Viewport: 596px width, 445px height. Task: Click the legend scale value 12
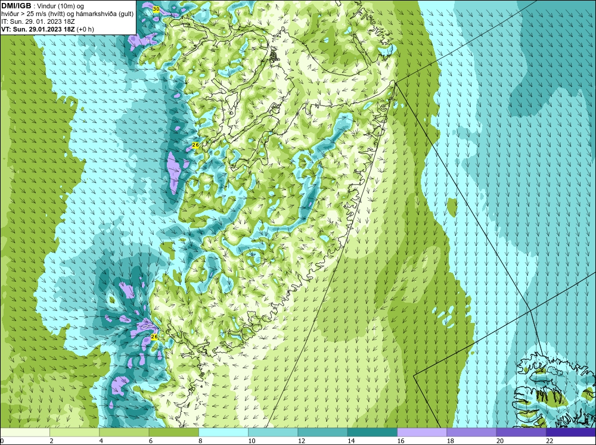(301, 441)
